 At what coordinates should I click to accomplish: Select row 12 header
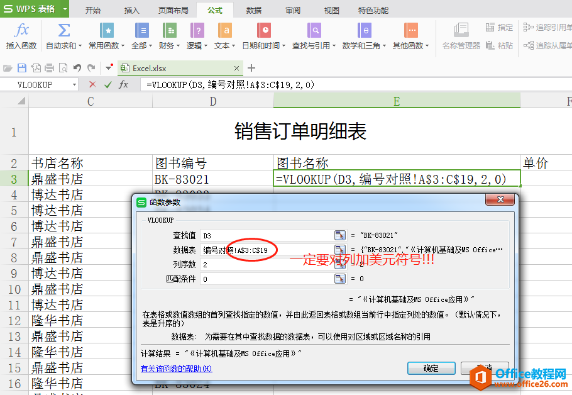coord(14,321)
